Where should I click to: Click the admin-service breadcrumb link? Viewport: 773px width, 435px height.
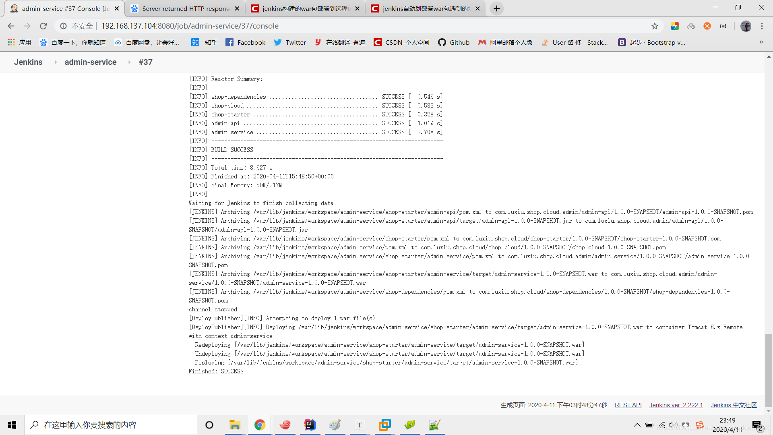coord(90,62)
